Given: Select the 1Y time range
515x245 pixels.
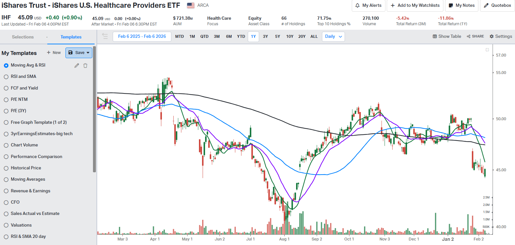Looking at the screenshot, I should (x=253, y=37).
